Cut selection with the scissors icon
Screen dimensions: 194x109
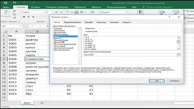(x=14, y=11)
